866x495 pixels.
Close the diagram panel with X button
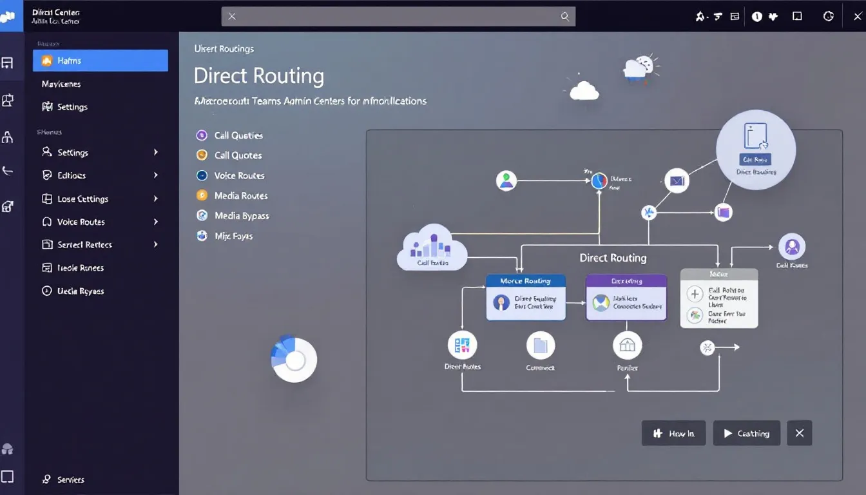(800, 433)
